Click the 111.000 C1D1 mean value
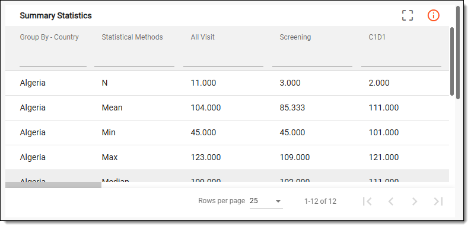This screenshot has width=471, height=228. [384, 108]
